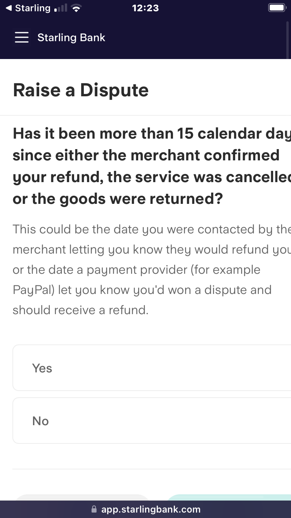The image size is (291, 518).
Task: Tap the word Yes inside first option
Action: (x=42, y=368)
